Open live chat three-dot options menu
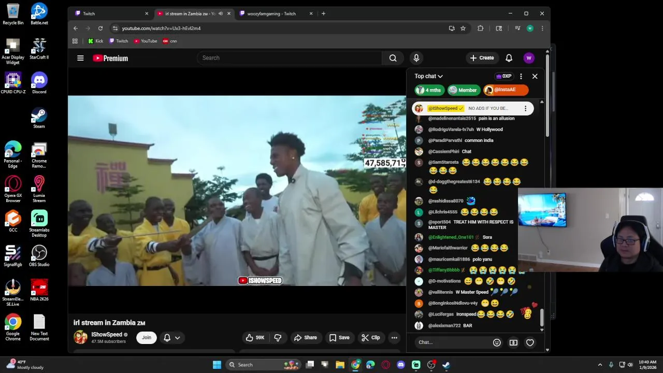The image size is (663, 373). click(521, 76)
